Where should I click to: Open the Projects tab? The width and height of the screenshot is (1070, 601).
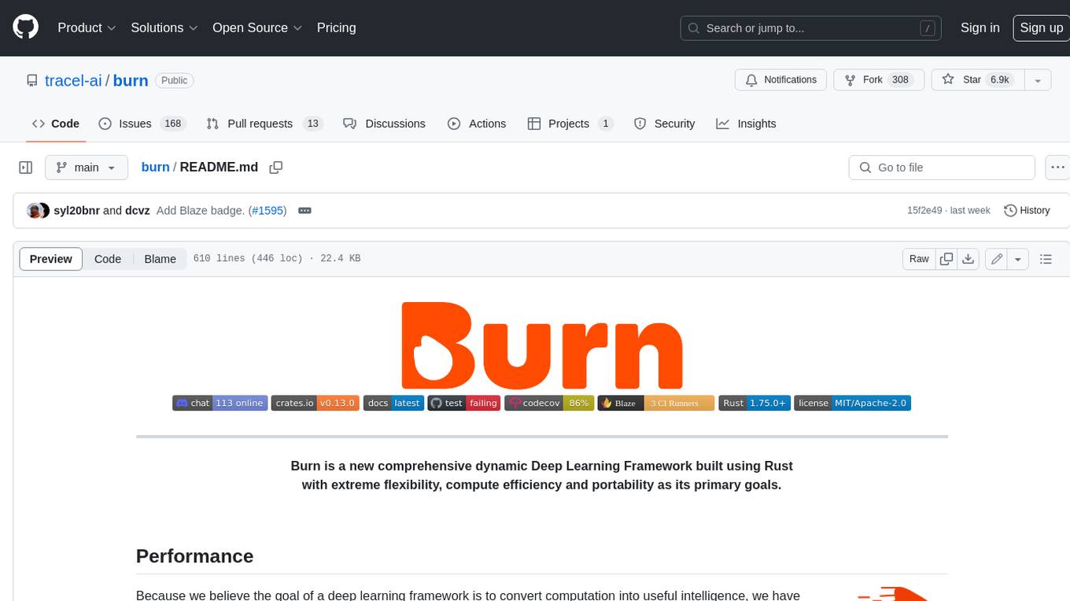click(570, 124)
